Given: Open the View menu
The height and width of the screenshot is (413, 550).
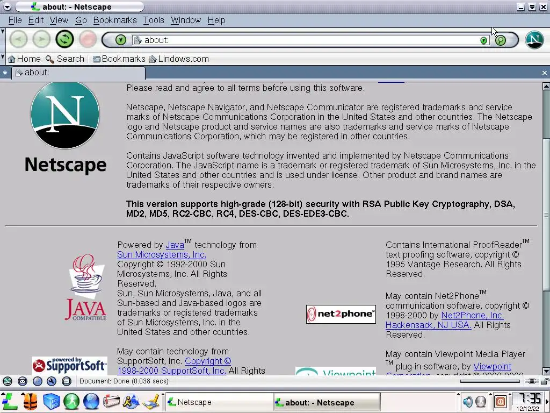Looking at the screenshot, I should point(59,20).
